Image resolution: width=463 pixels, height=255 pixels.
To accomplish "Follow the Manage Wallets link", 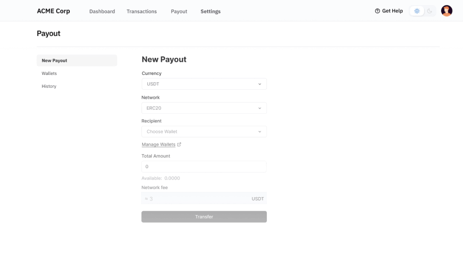I will [x=159, y=145].
